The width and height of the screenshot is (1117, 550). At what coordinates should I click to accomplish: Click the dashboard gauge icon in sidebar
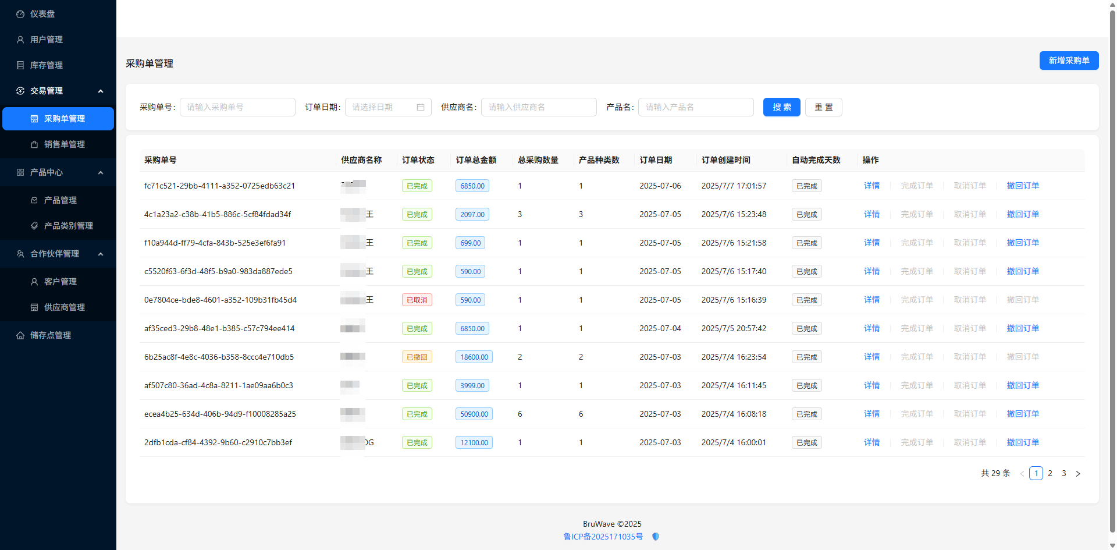tap(20, 14)
